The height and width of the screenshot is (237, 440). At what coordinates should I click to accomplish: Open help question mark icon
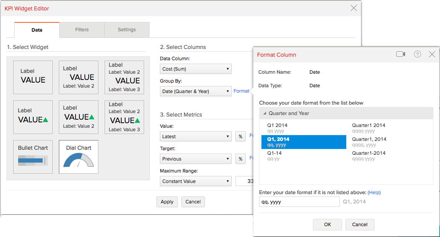tap(417, 54)
